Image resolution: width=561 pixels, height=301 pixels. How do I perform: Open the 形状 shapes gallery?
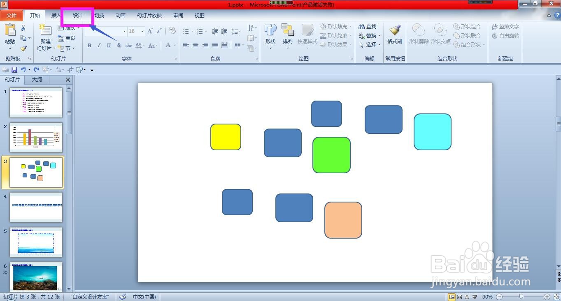(x=270, y=36)
